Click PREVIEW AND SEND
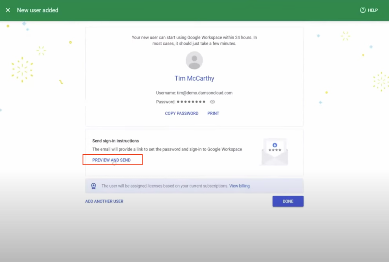This screenshot has height=262, width=389. click(x=112, y=160)
